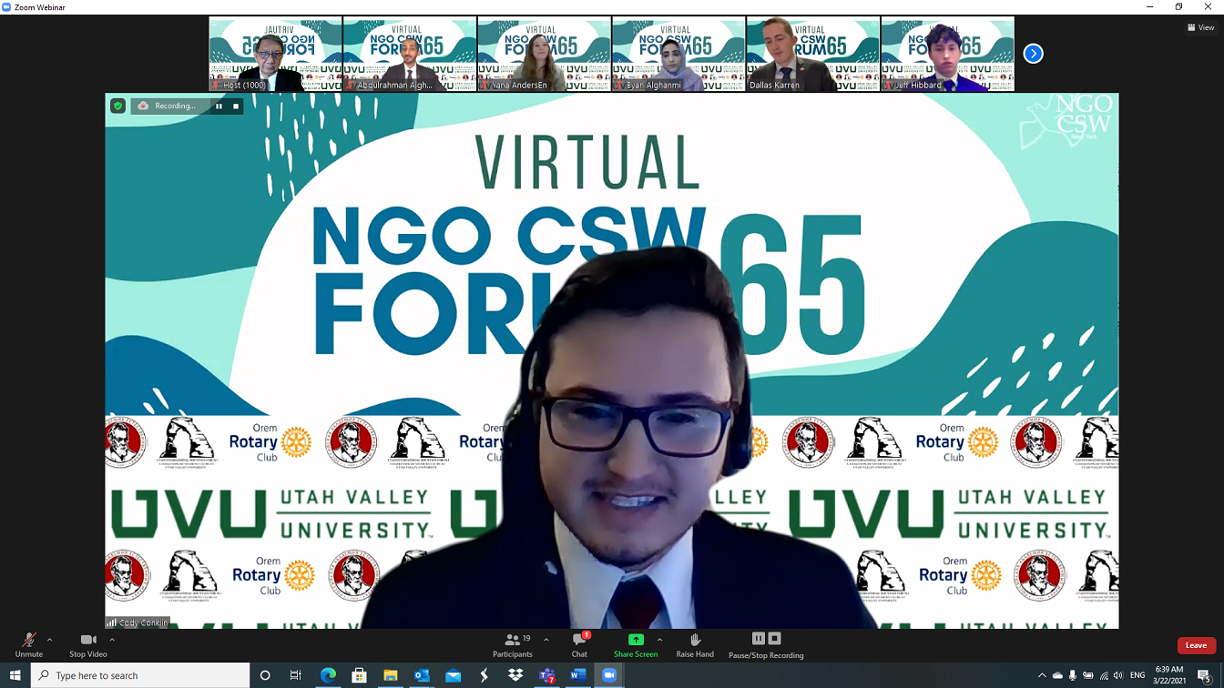Pause recording in the top-left indicator
The width and height of the screenshot is (1224, 688).
click(219, 106)
